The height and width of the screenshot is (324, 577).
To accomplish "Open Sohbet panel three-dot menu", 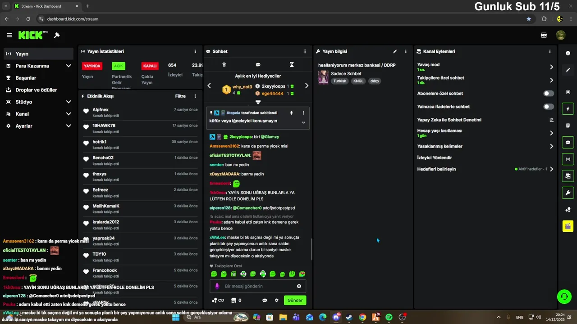I will [305, 51].
